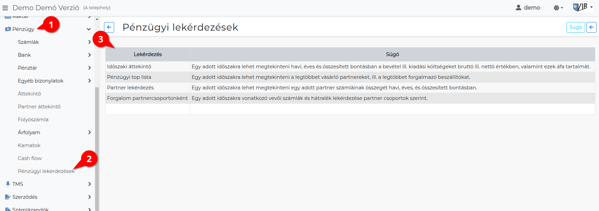The height and width of the screenshot is (211, 599).
Task: Open the Folyószámla menu entry
Action: click(x=33, y=120)
